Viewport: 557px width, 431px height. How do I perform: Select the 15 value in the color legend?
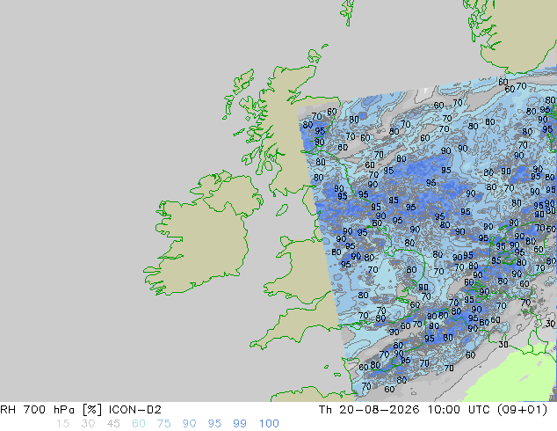(62, 424)
